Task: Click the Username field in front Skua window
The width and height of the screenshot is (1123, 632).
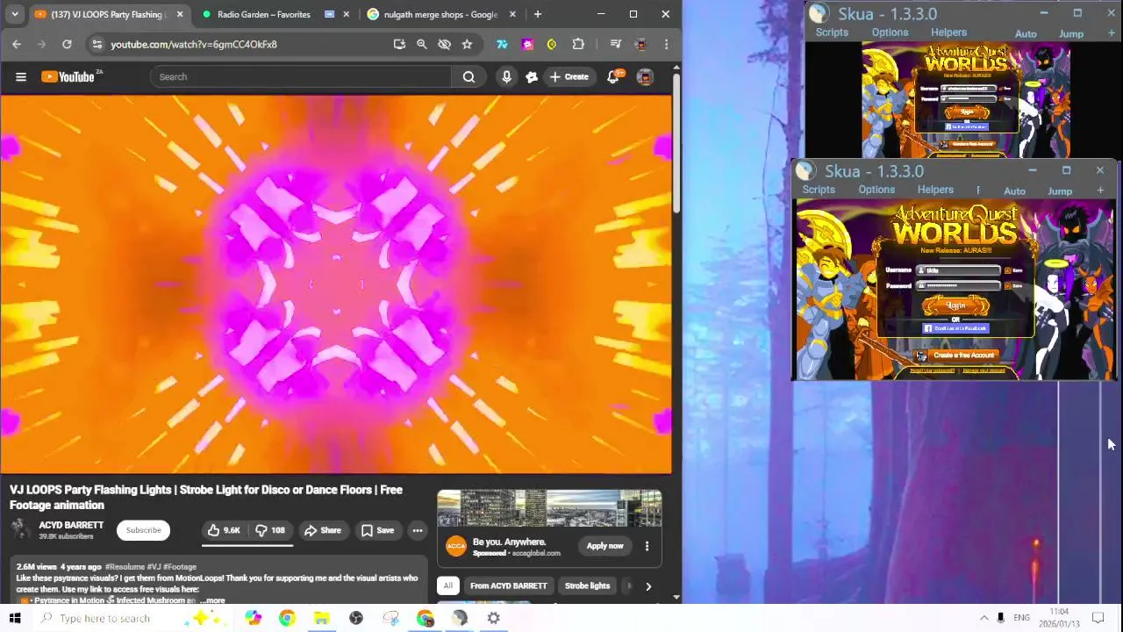Action: (x=958, y=270)
